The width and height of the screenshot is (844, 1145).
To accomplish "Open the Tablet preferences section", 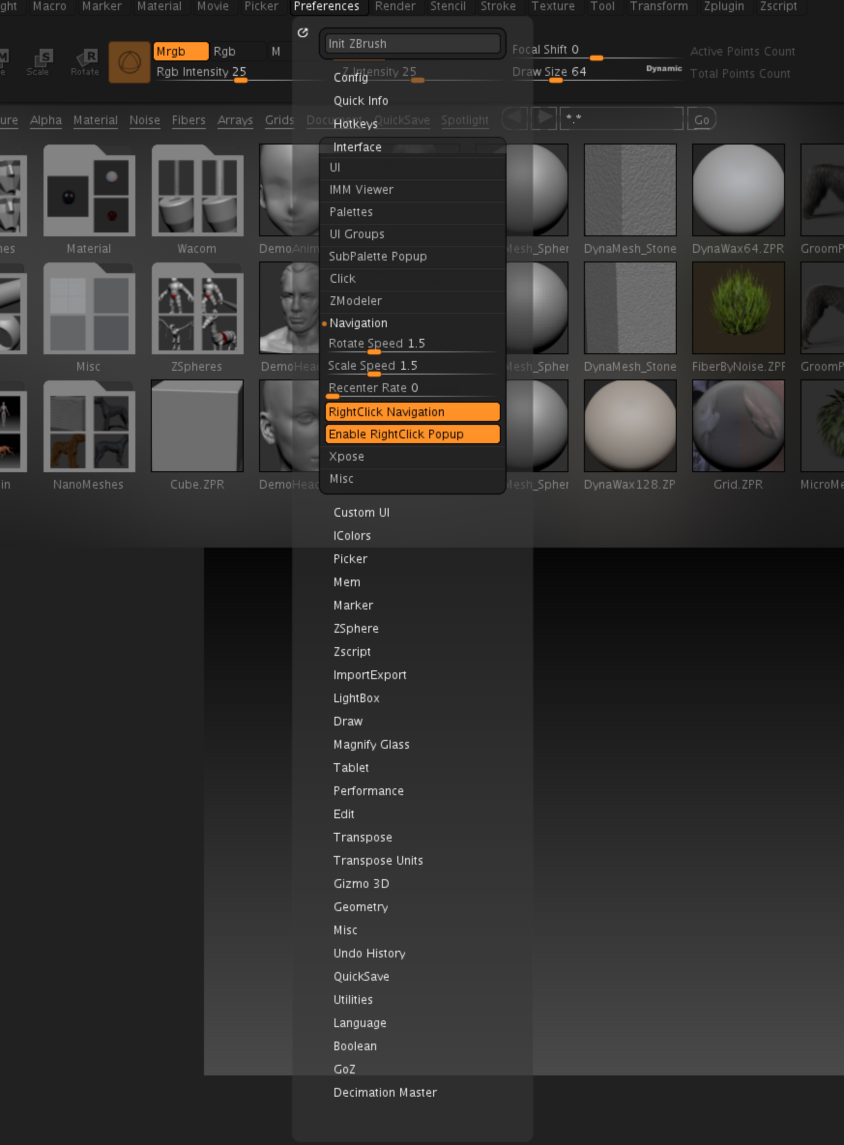I will [x=351, y=768].
